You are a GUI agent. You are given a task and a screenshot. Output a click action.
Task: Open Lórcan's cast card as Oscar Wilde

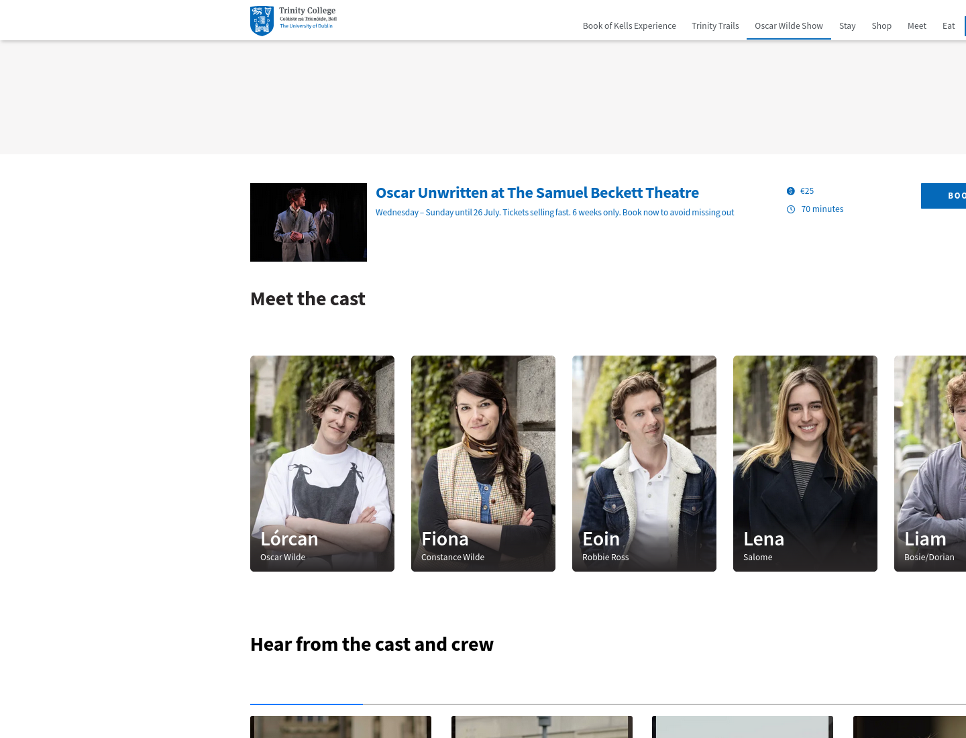322,464
